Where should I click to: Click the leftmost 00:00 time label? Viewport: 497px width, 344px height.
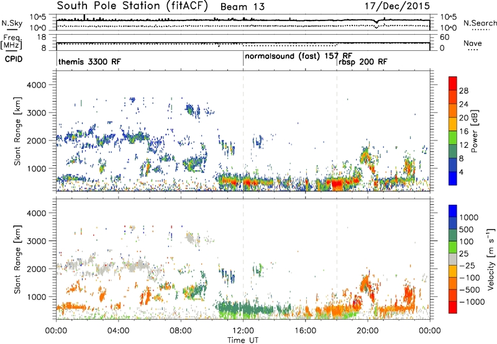pyautogui.click(x=57, y=331)
